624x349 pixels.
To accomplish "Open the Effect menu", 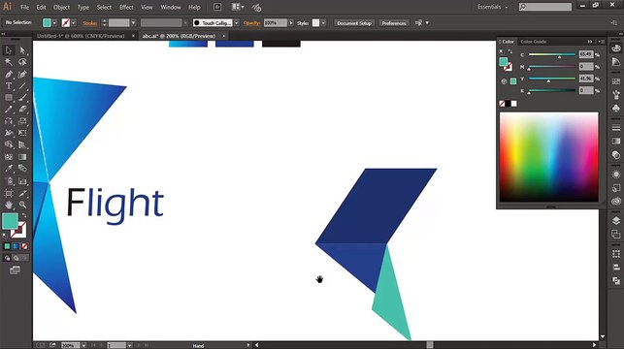I will coord(126,7).
